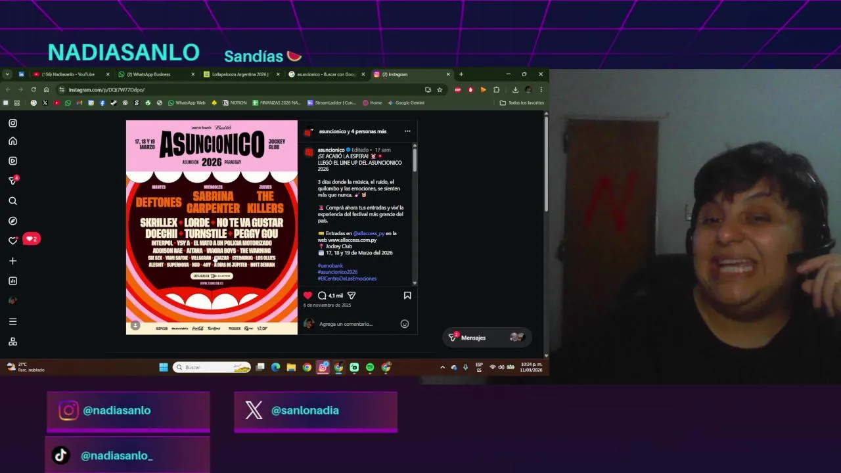Screen dimensions: 841x473
Task: Show hidden system tray icons chevron
Action: pos(442,367)
